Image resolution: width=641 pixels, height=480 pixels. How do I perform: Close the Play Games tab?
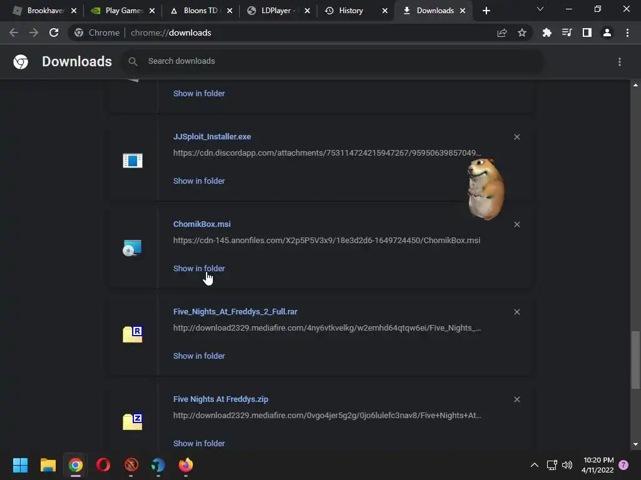pyautogui.click(x=152, y=11)
